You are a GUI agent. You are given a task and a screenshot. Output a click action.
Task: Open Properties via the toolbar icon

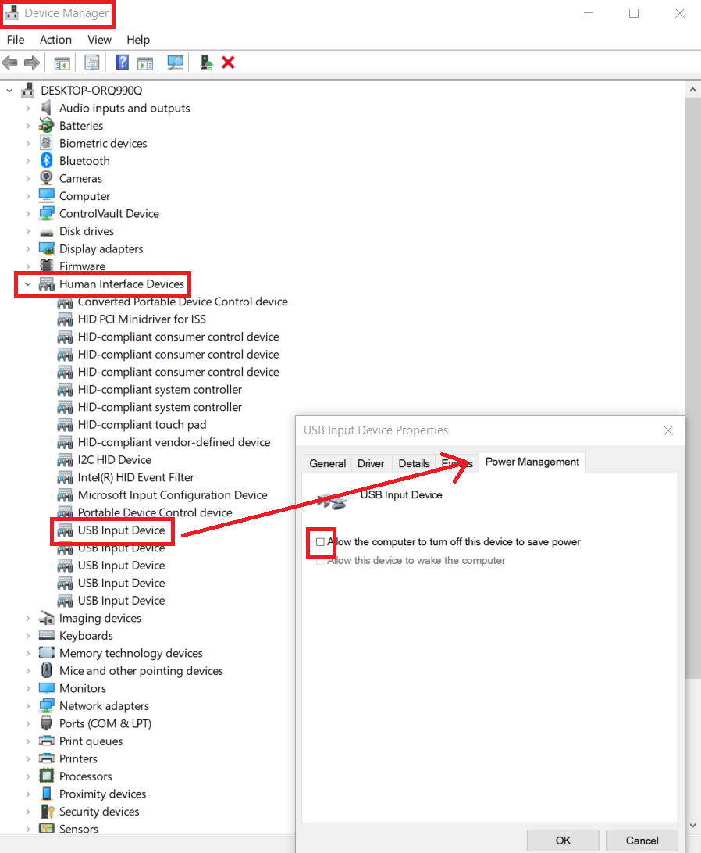point(92,62)
